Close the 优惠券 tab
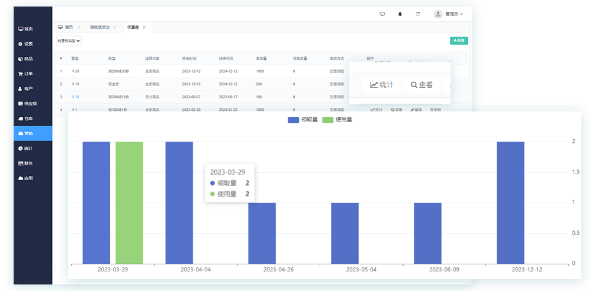The image size is (592, 291). (144, 27)
